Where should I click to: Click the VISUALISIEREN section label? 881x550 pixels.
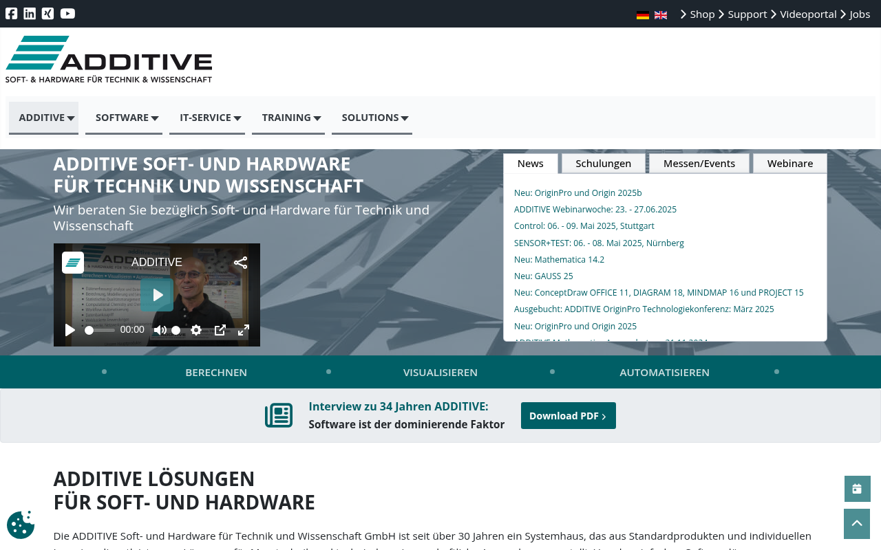click(x=440, y=373)
